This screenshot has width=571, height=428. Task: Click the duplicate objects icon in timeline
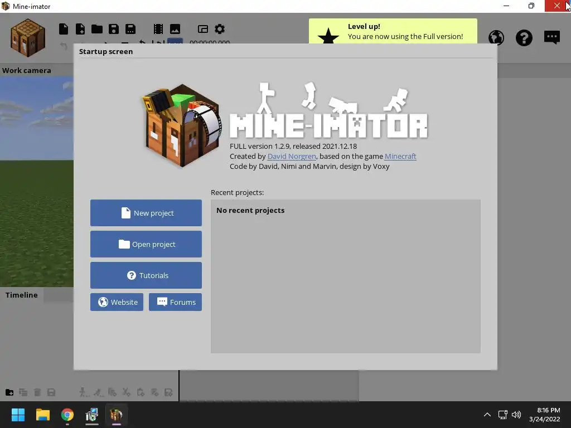[23, 392]
